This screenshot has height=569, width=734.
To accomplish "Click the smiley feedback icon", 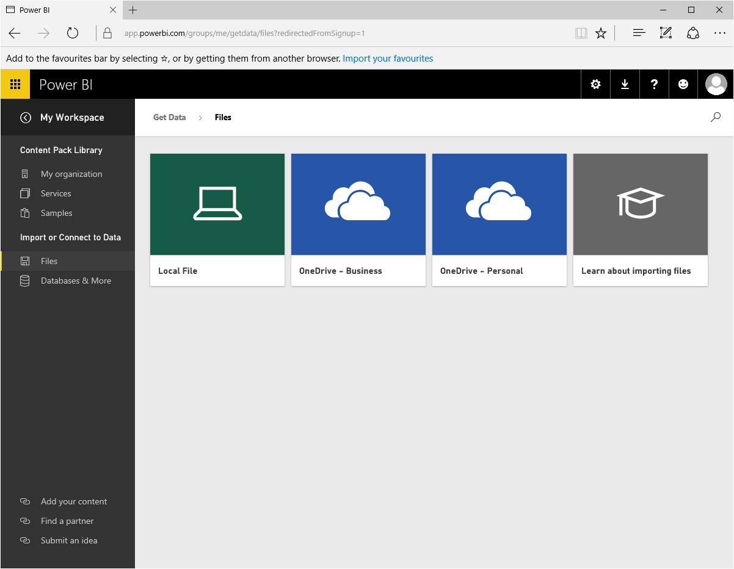I will (x=683, y=84).
